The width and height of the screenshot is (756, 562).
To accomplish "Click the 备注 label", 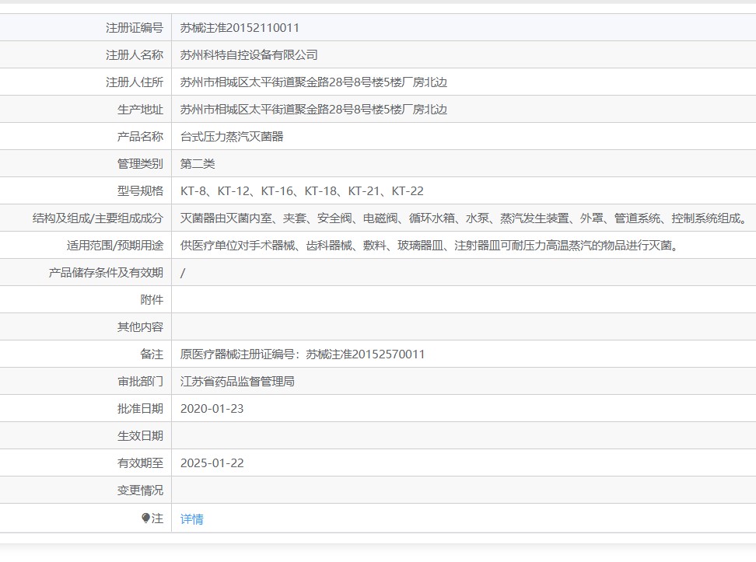I will (152, 354).
